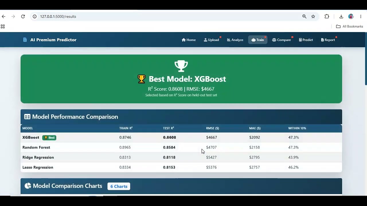Open the Chrome three-dot menu
The width and height of the screenshot is (367, 206).
[x=361, y=17]
